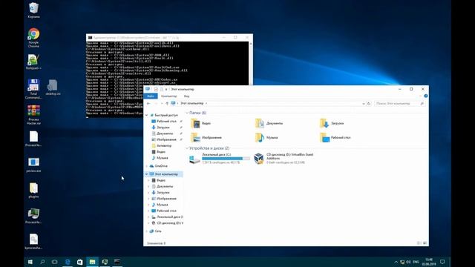The image size is (475, 267).
Task: Open the Музыка folder in the Папки section
Action: (266, 137)
